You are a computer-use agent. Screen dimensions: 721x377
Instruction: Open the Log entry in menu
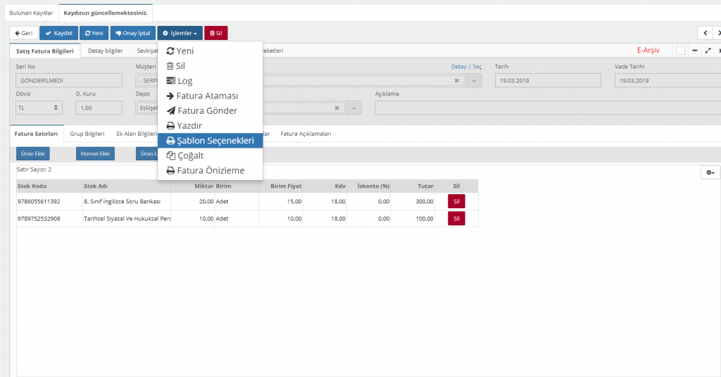point(184,81)
